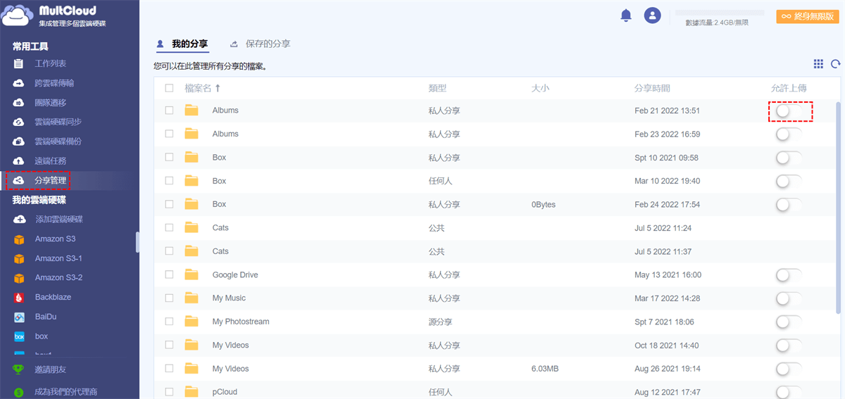
Task: Toggle allow upload for Albums Feb 21 2022
Action: click(789, 111)
